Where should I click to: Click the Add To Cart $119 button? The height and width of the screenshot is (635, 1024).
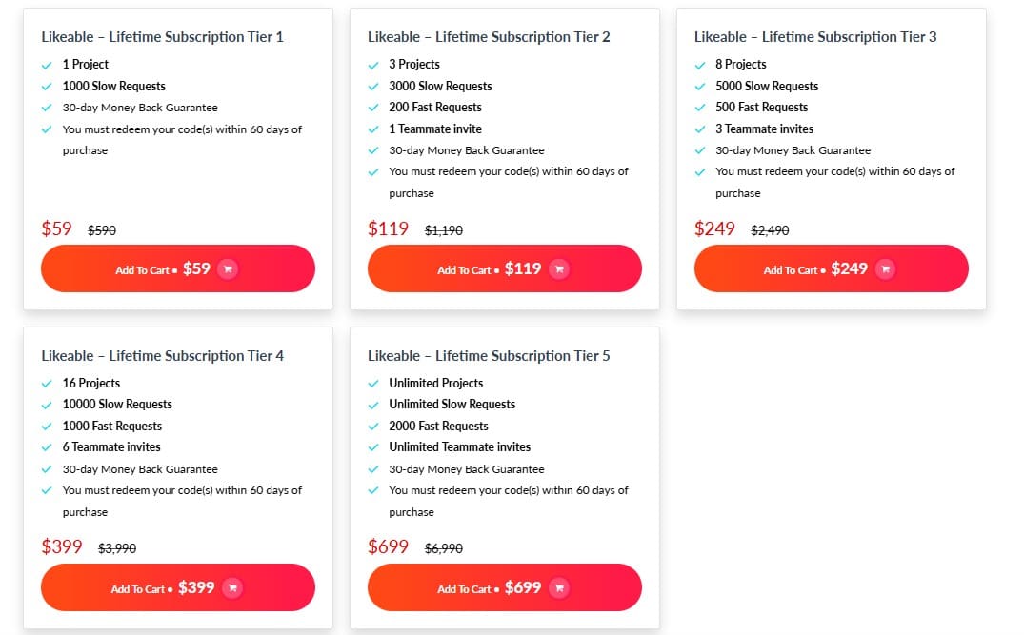pos(505,269)
